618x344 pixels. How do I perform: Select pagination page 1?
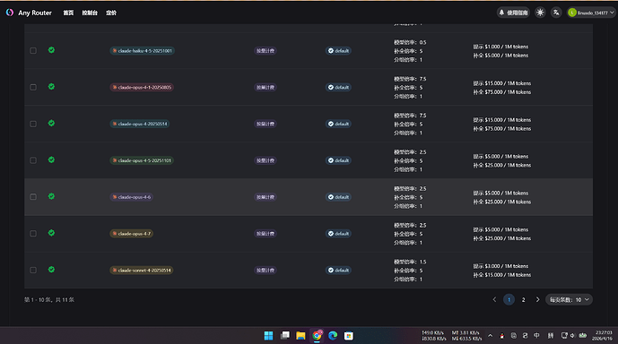pyautogui.click(x=509, y=300)
